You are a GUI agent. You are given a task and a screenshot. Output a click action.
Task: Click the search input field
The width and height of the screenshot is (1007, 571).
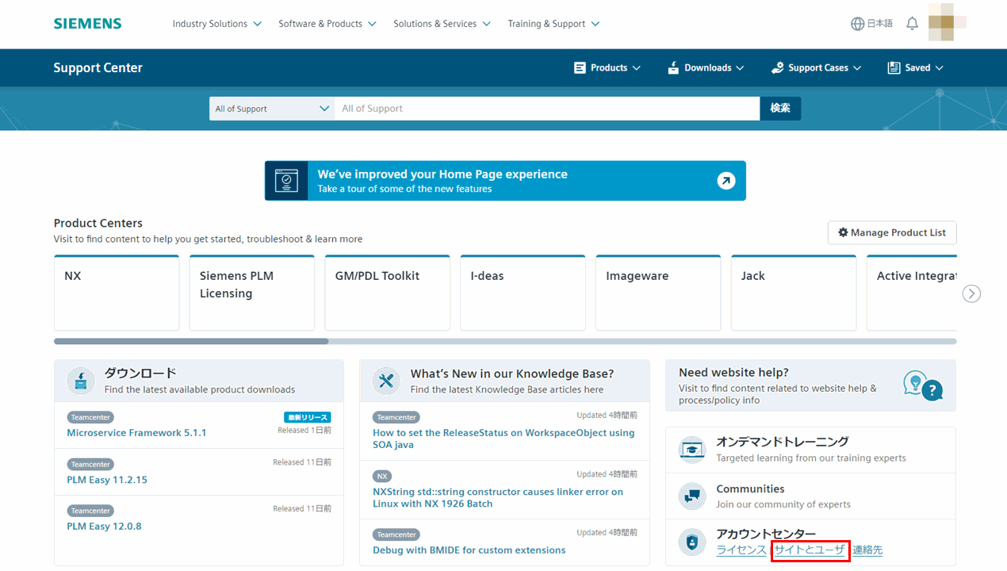coord(547,109)
